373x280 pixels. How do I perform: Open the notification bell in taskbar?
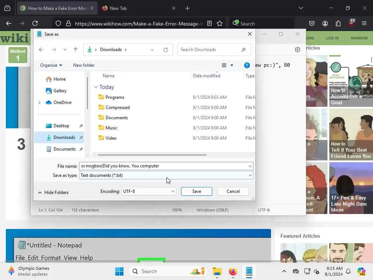click(348, 271)
